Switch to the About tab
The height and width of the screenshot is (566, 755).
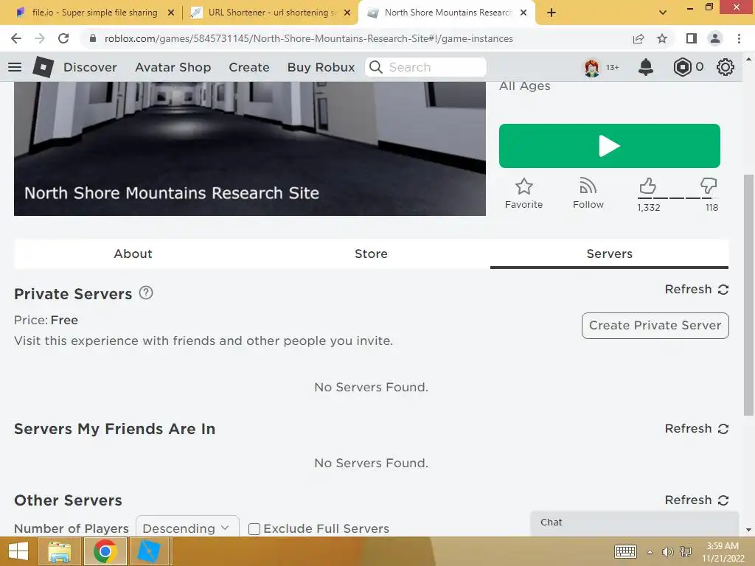[133, 254]
